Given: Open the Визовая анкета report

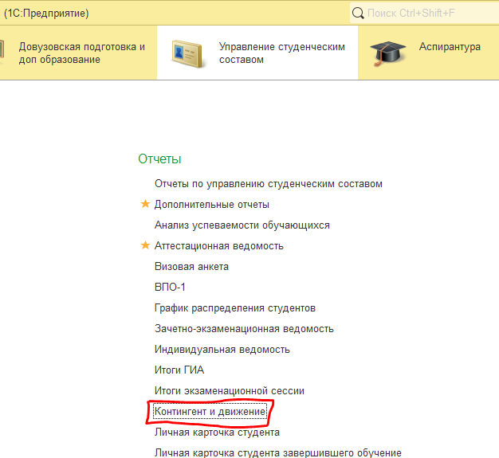Looking at the screenshot, I should point(191,267).
